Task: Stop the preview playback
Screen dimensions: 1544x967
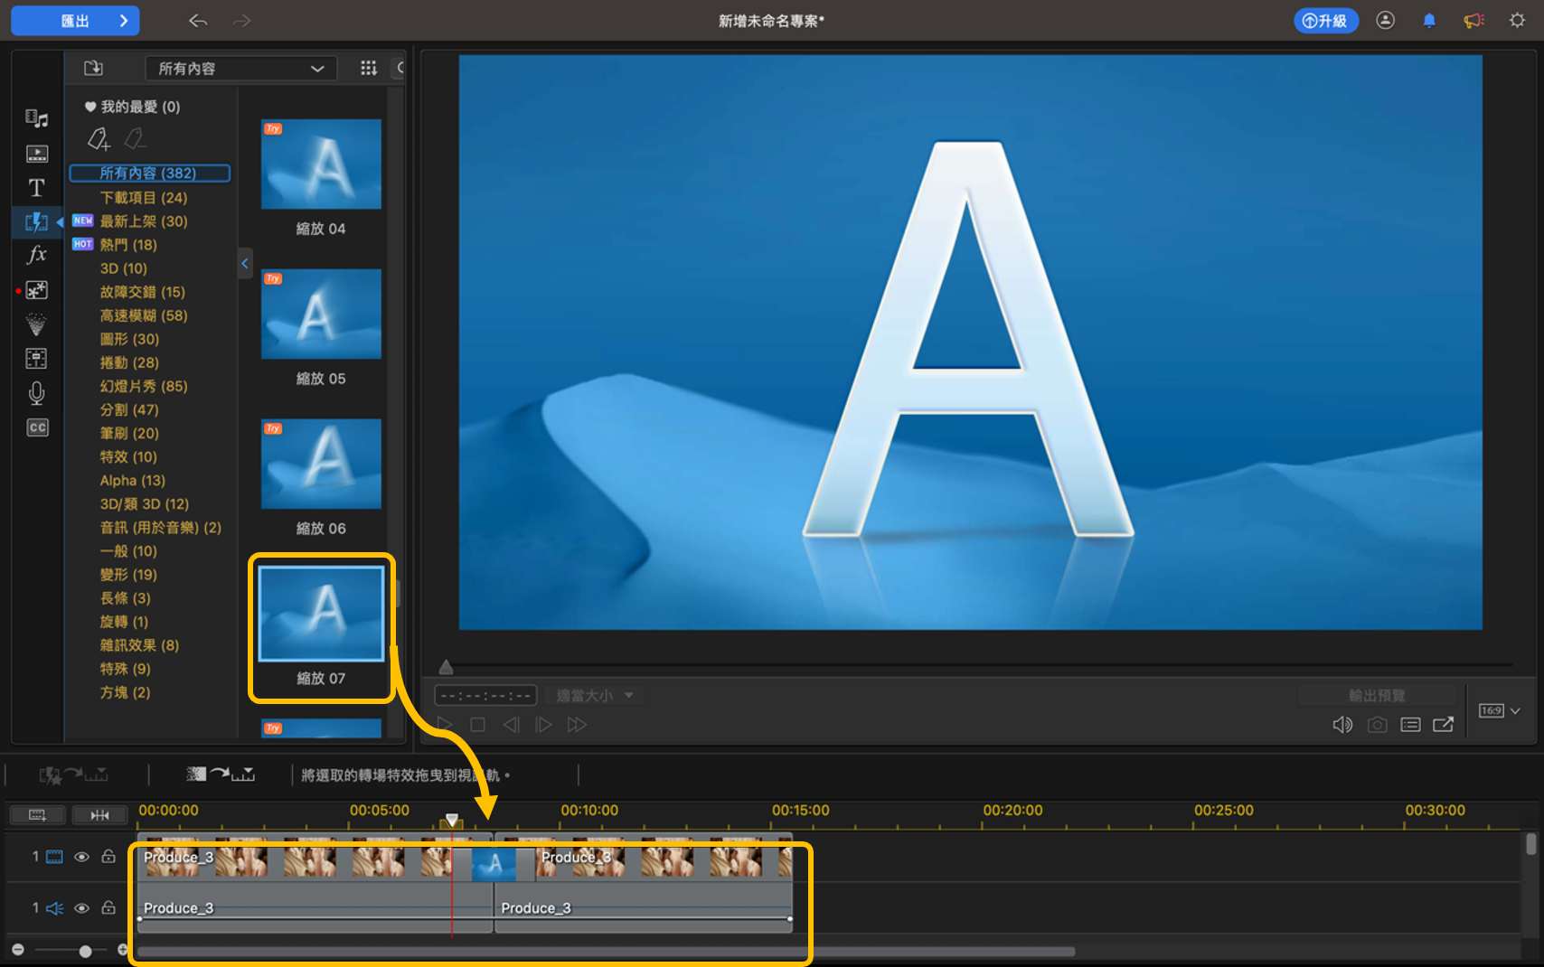Action: pos(478,725)
